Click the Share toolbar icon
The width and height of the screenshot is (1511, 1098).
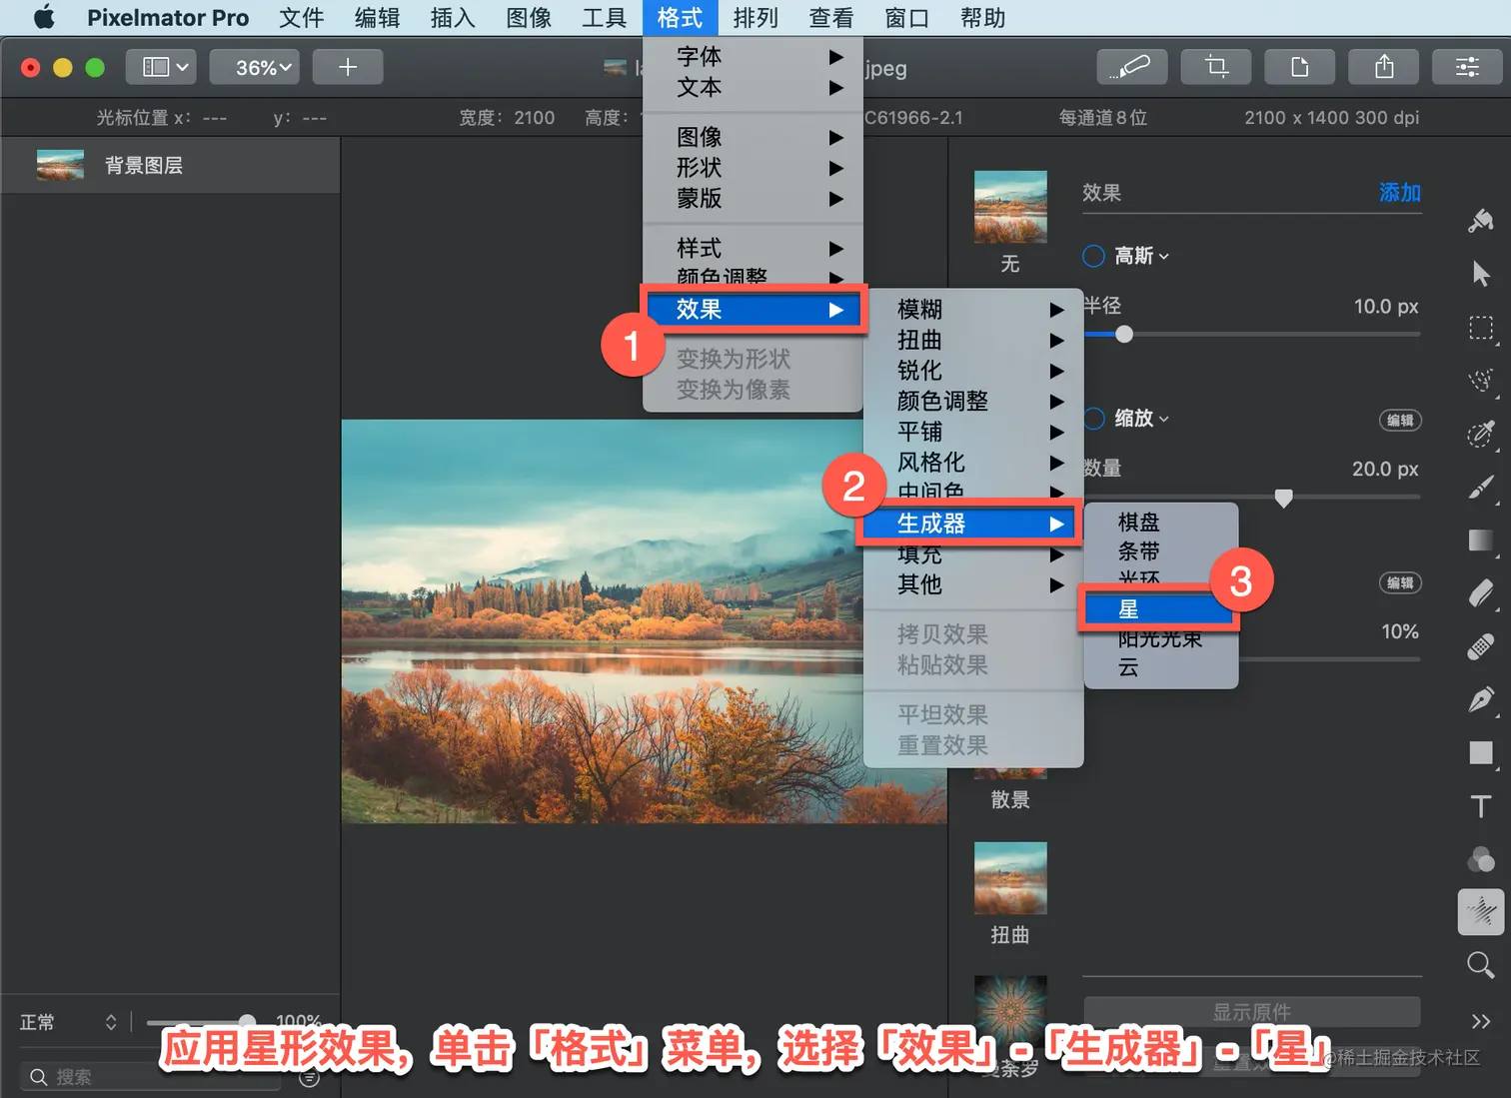pyautogui.click(x=1384, y=67)
